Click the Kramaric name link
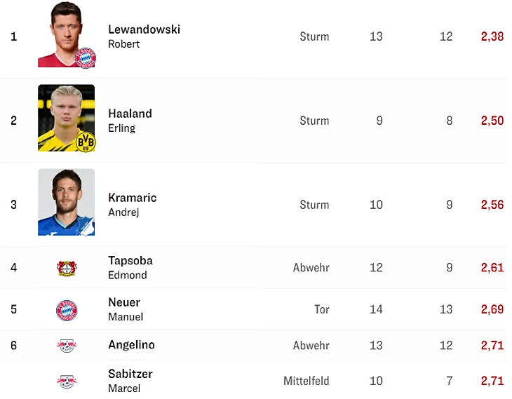The image size is (512, 399). click(x=132, y=198)
